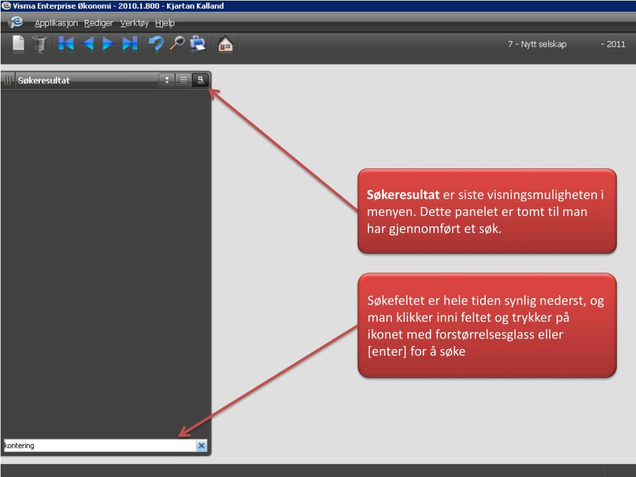Open the Hjelp menu
This screenshot has height=477, width=636.
[165, 23]
